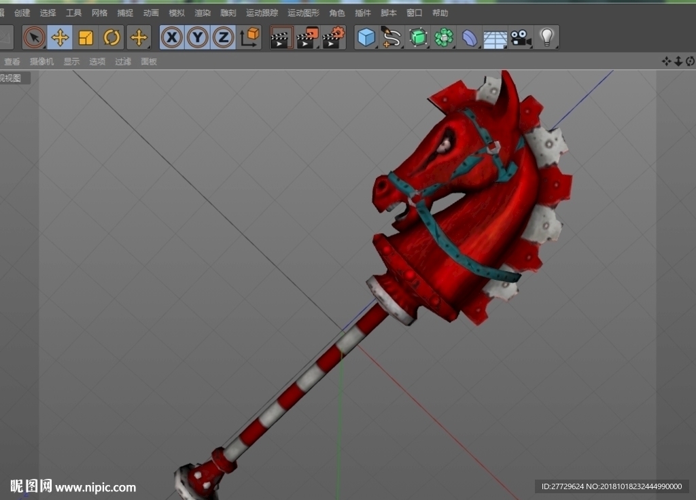Activate the Move tool
The image size is (696, 500).
point(60,38)
